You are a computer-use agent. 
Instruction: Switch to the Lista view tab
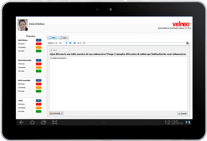[x=63, y=38]
